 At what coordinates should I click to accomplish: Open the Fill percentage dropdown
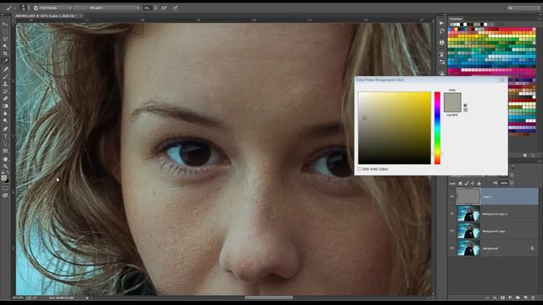pos(512,183)
